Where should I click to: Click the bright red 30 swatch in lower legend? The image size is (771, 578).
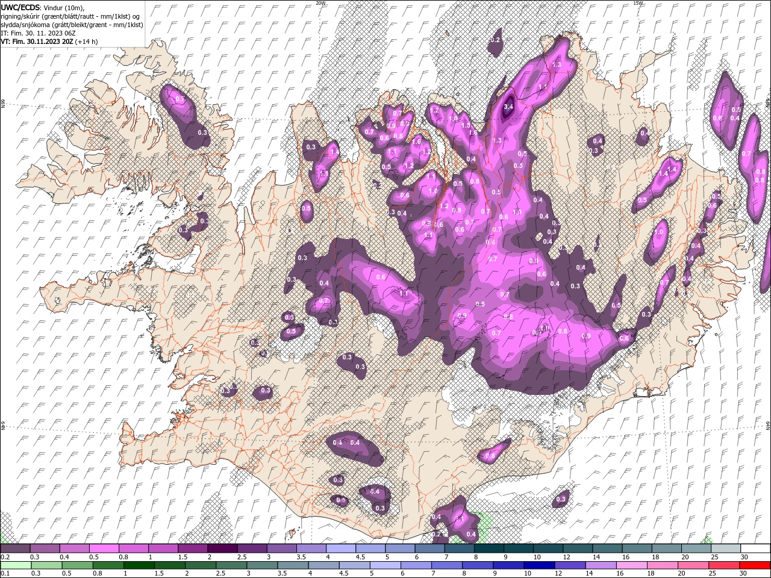click(755, 565)
